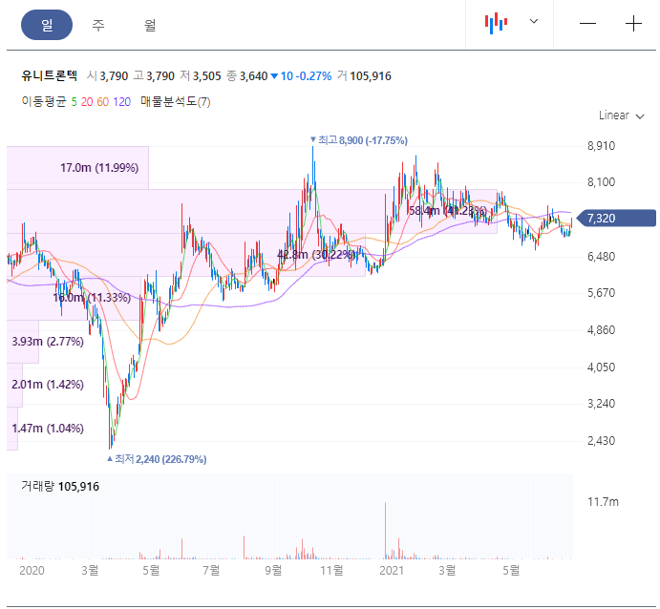Click the 2,430 price axis label
This screenshot has width=660, height=609.
pyautogui.click(x=601, y=441)
